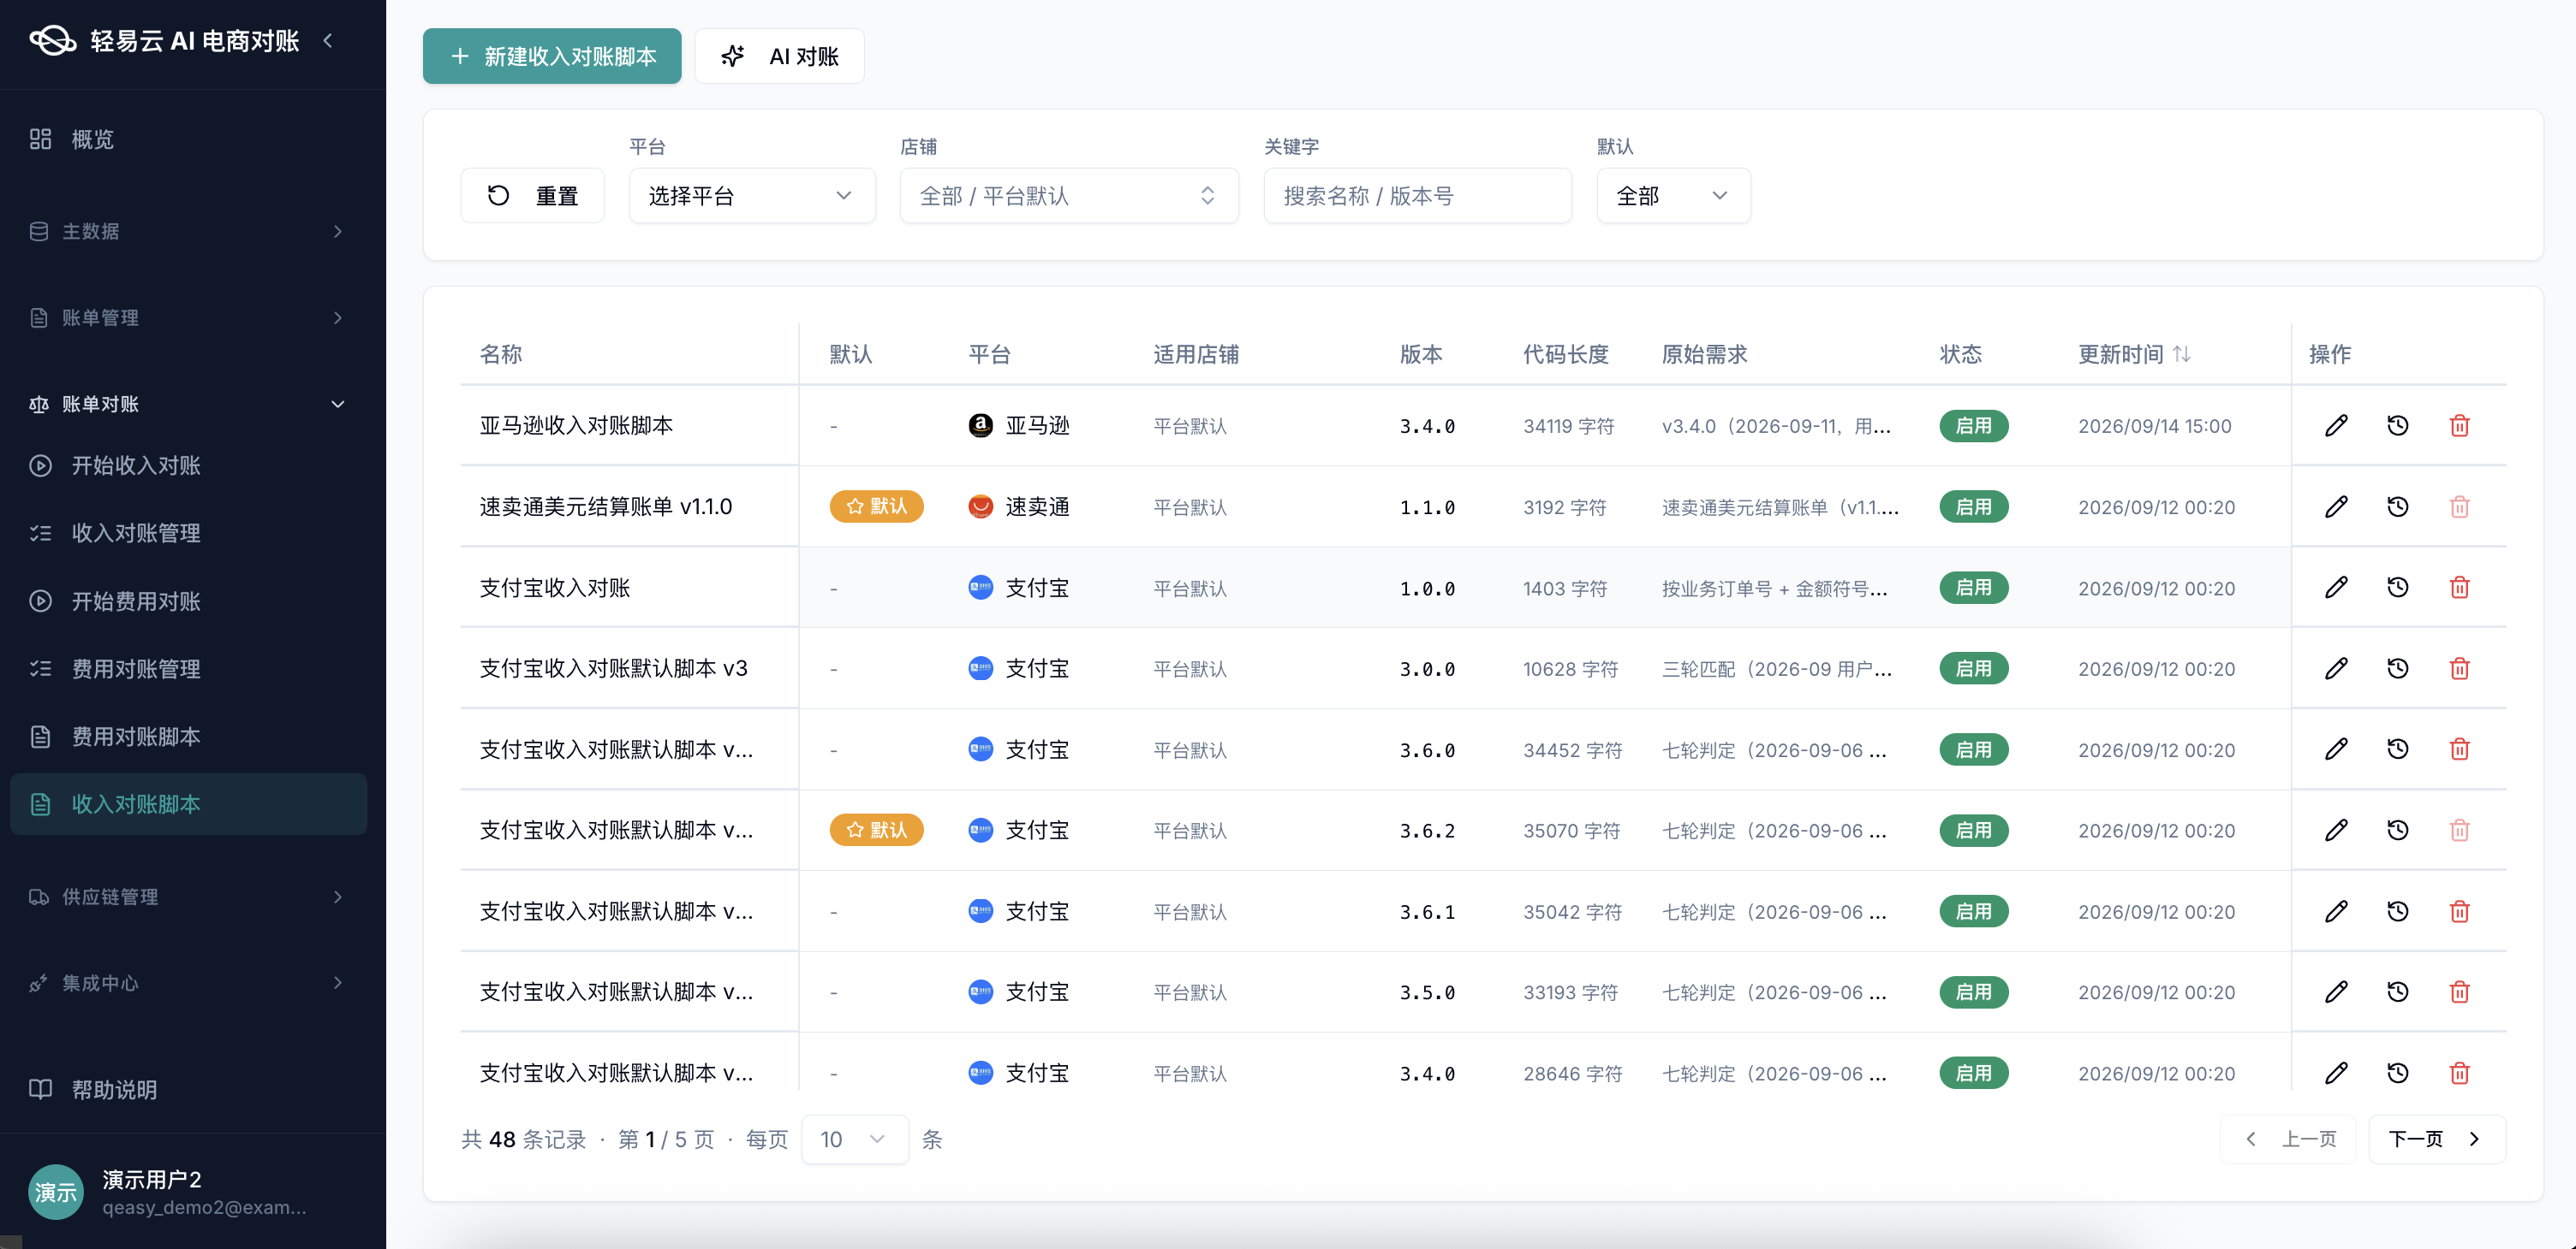Click pencil icon for 支付宝收入对账 row
This screenshot has height=1249, width=2576.
(x=2336, y=588)
